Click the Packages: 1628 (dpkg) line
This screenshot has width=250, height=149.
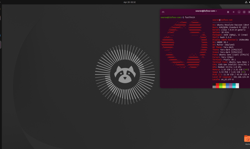click(230, 35)
